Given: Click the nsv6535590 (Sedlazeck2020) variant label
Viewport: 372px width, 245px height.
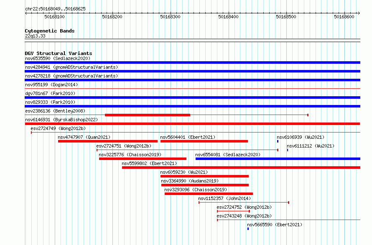Looking at the screenshot, I should coord(58,58).
